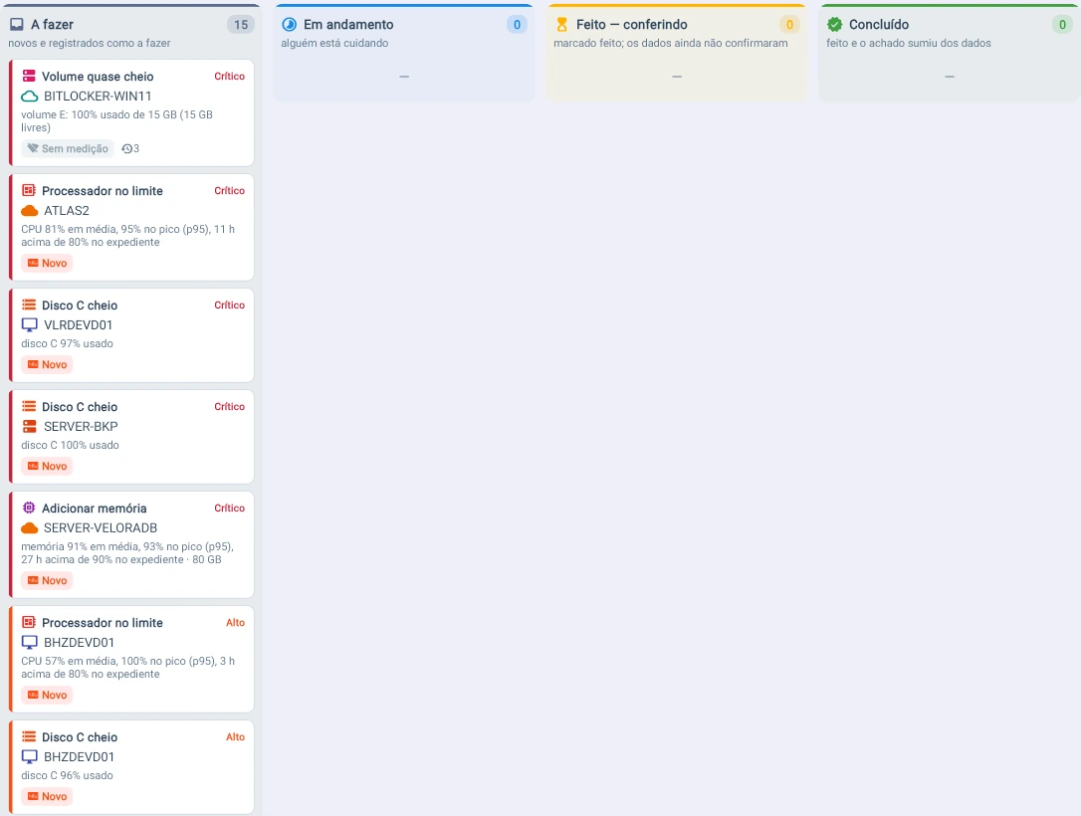The image size is (1081, 816).
Task: Click the A fazer column header icon
Action: coord(17,25)
